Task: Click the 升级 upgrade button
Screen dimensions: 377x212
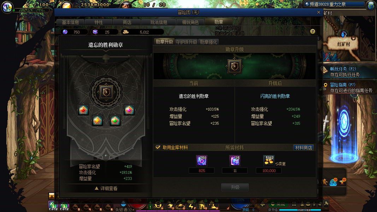Action: (235, 187)
